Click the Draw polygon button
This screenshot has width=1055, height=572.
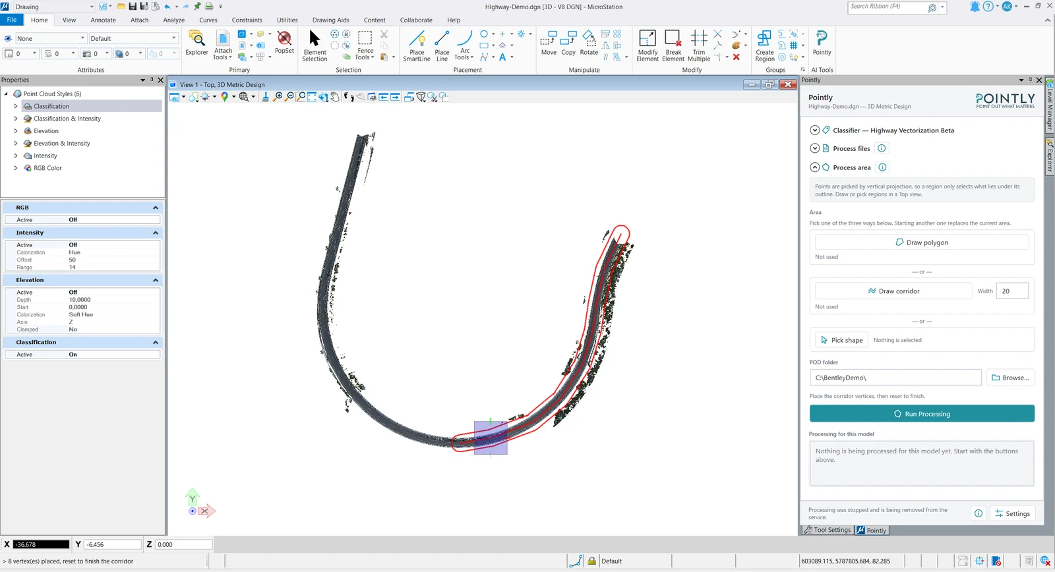[x=922, y=243]
